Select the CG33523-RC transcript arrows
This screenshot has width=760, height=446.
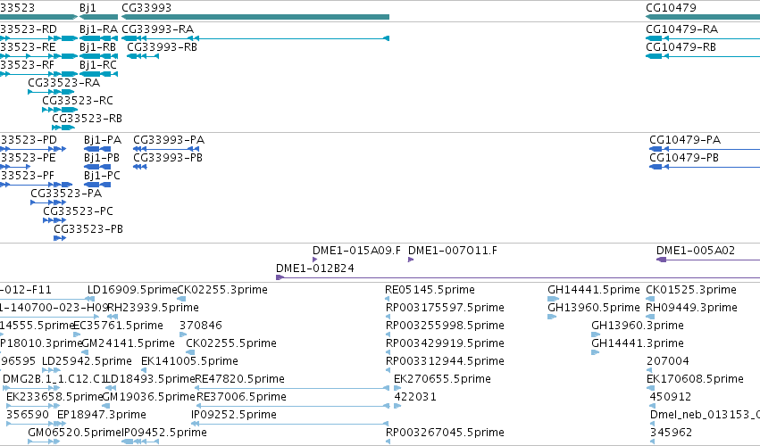point(60,110)
